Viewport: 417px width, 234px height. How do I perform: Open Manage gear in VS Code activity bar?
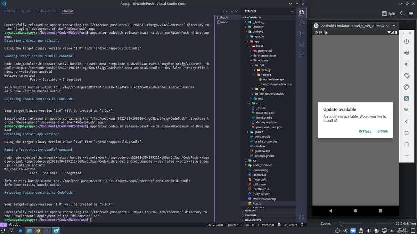pyautogui.click(x=301, y=217)
